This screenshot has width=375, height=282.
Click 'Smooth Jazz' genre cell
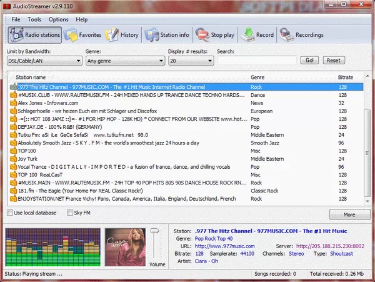pyautogui.click(x=265, y=143)
